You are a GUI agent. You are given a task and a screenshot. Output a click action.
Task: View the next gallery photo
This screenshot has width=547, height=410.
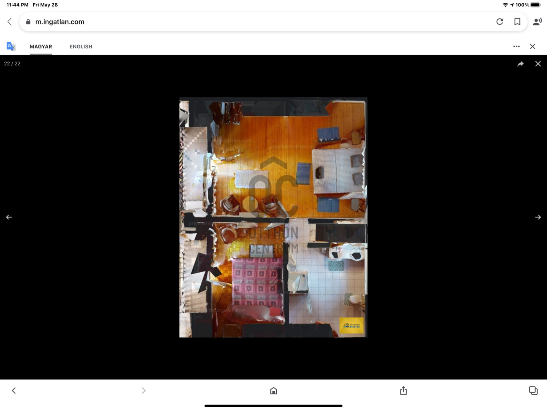coord(538,217)
